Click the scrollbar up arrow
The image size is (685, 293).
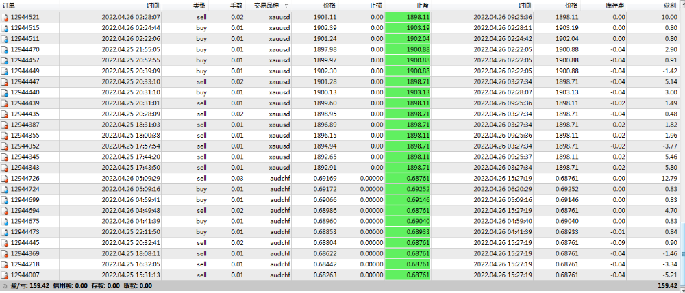click(x=682, y=5)
